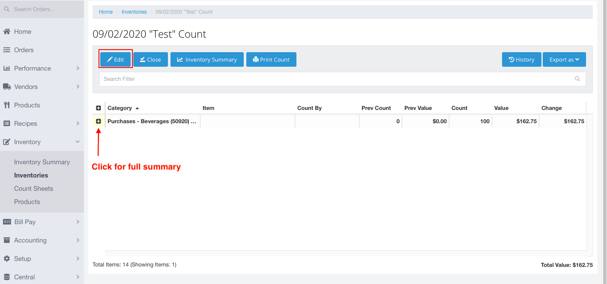Click into the Search Filter field
Screen dimensions: 607x284
pyautogui.click(x=334, y=79)
